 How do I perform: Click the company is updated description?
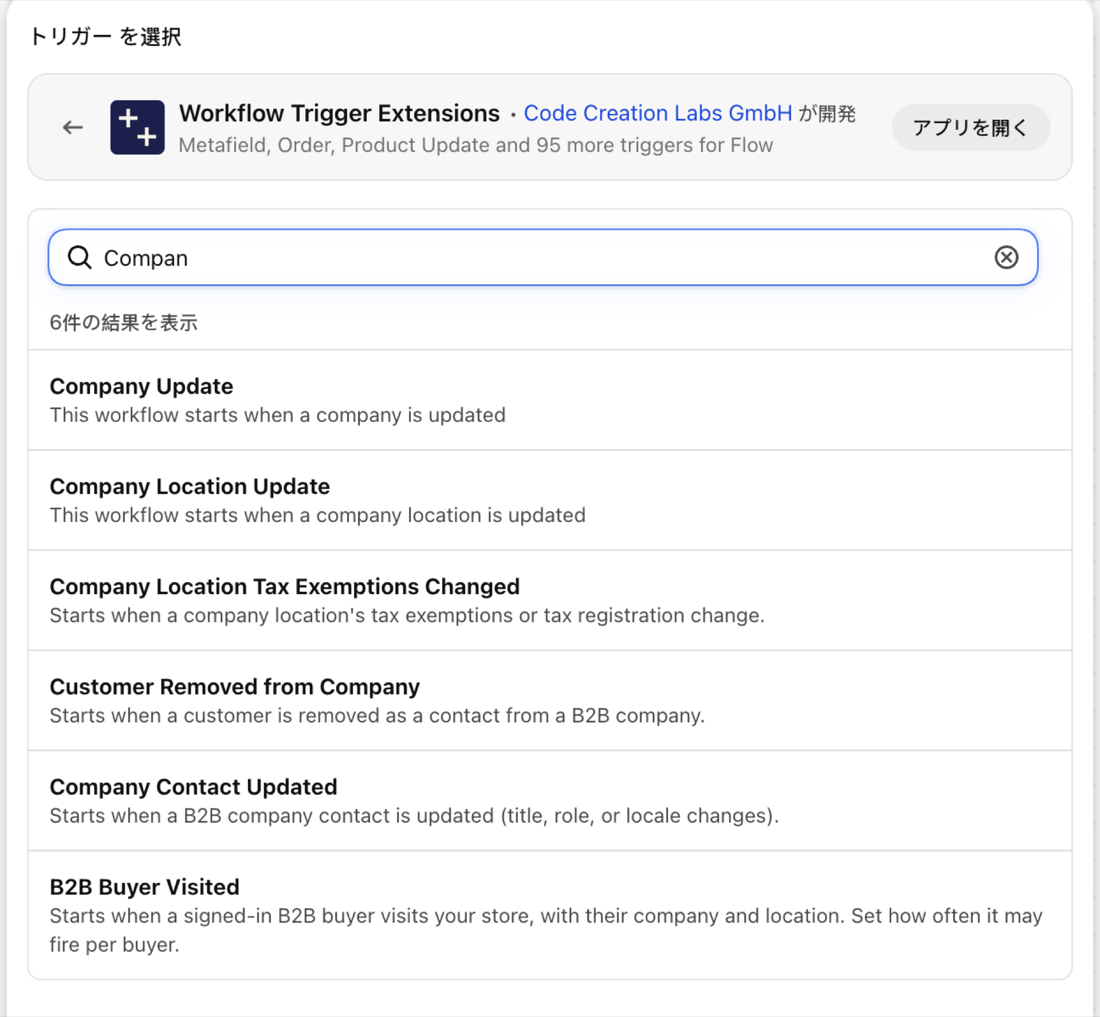click(277, 415)
